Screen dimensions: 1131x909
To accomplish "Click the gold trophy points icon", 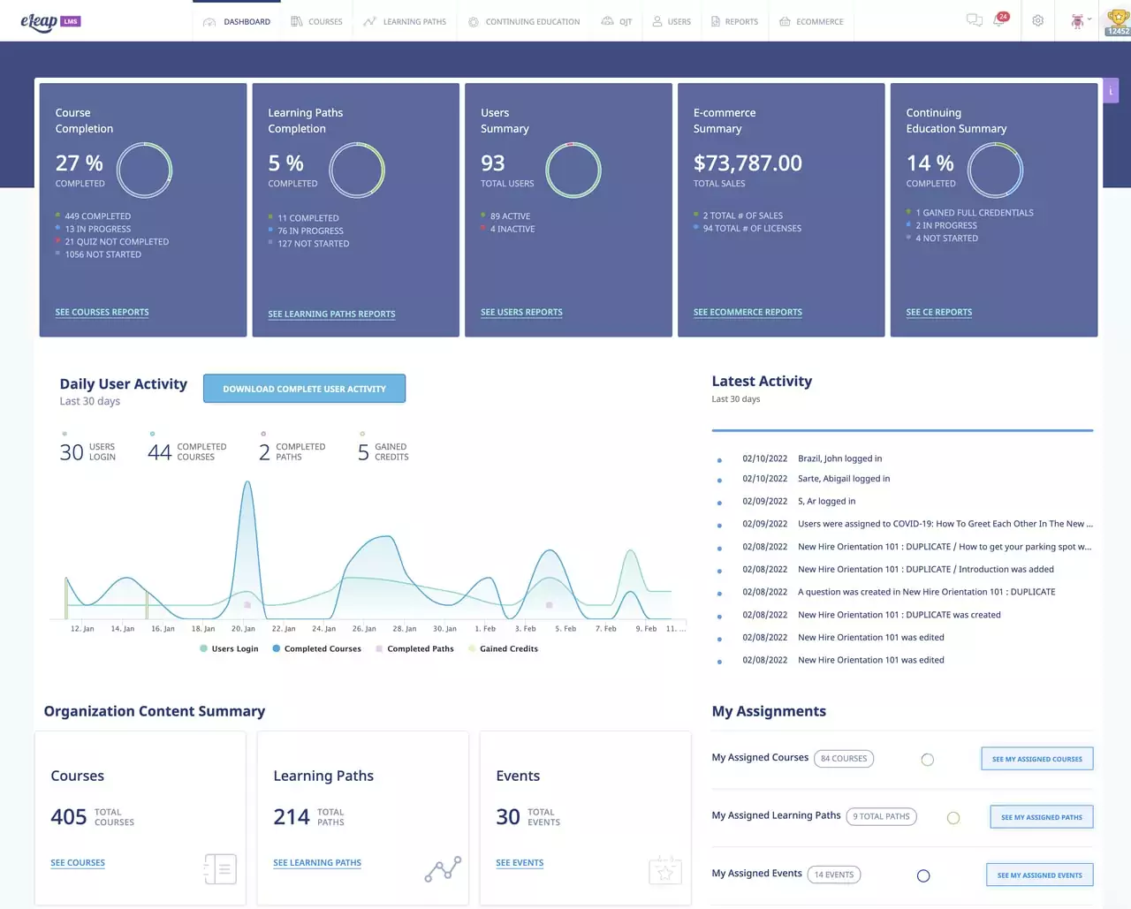I will point(1118,18).
